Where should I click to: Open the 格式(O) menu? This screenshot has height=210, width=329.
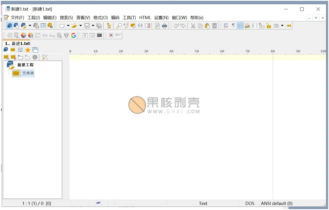click(x=101, y=17)
